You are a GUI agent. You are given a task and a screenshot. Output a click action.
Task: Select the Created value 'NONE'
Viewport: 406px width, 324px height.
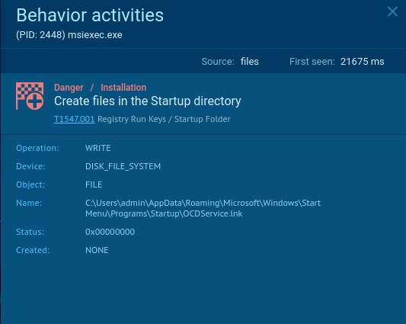coord(97,250)
